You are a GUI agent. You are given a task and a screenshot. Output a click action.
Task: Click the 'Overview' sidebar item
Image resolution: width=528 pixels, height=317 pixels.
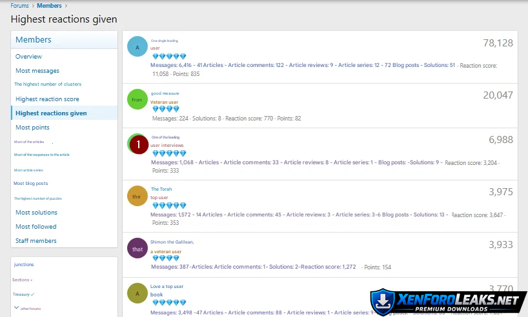[28, 57]
